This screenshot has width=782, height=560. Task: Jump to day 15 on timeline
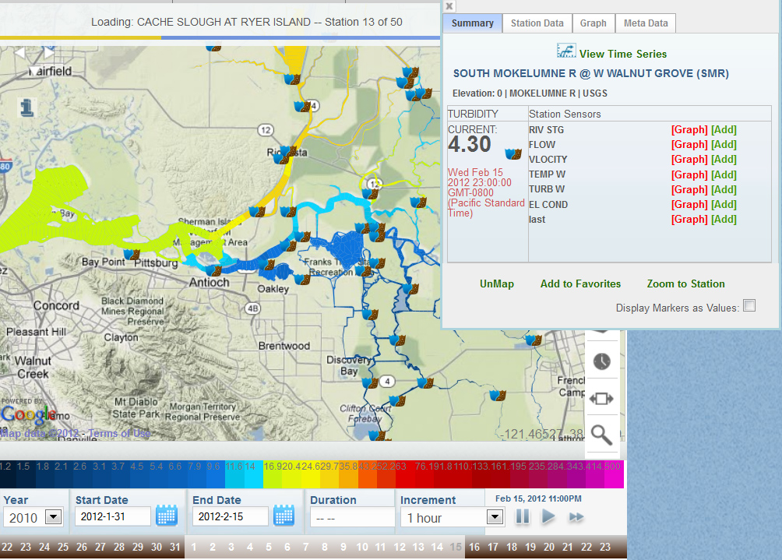(456, 547)
